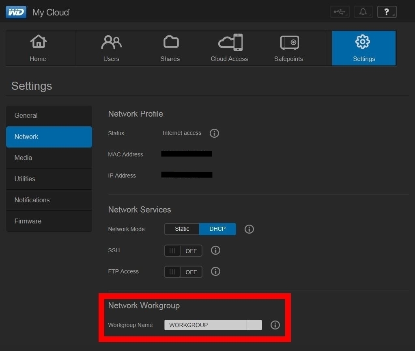Click the MAC Address label
The image size is (415, 351).
(x=125, y=154)
